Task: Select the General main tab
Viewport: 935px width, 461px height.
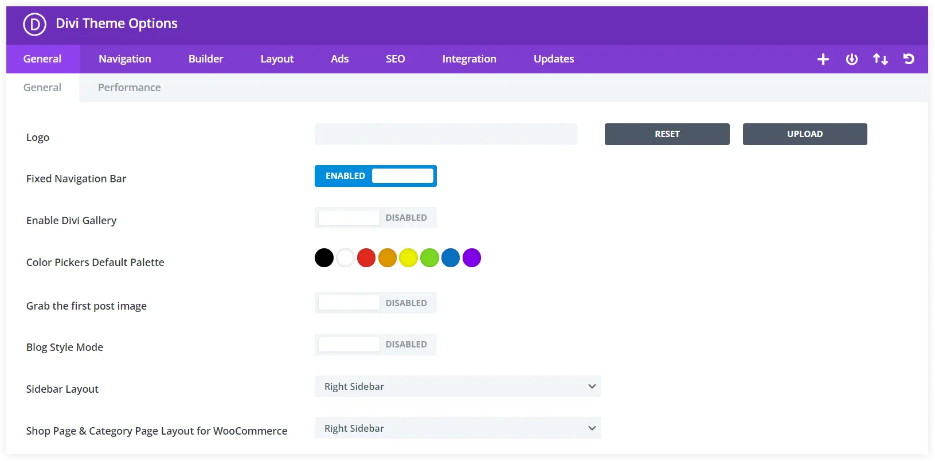Action: coord(42,59)
